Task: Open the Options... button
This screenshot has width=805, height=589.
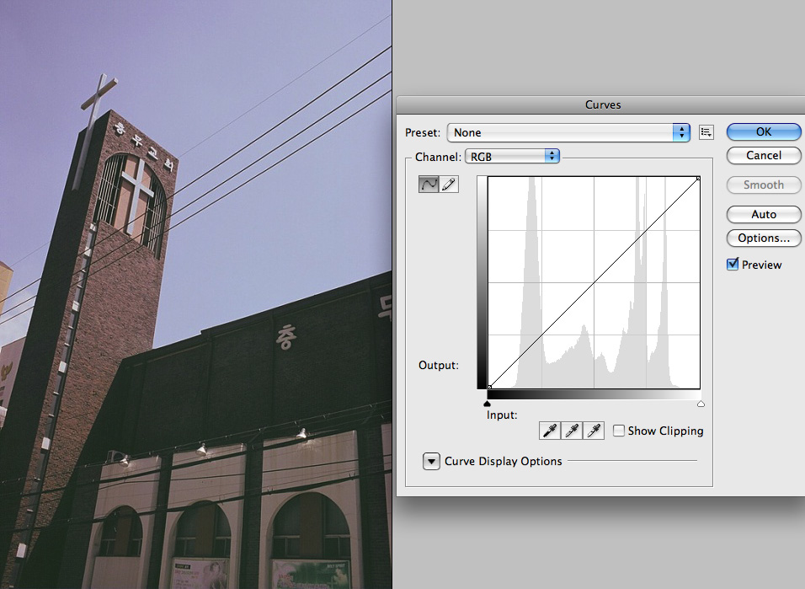Action: tap(763, 238)
